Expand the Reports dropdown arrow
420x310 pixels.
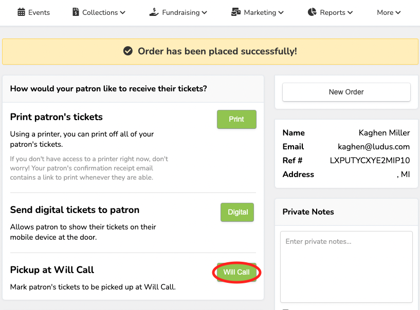350,13
